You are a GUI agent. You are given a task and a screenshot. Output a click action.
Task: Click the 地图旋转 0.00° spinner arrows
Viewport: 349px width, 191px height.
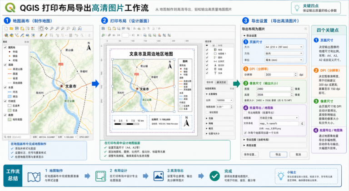tap(231, 107)
